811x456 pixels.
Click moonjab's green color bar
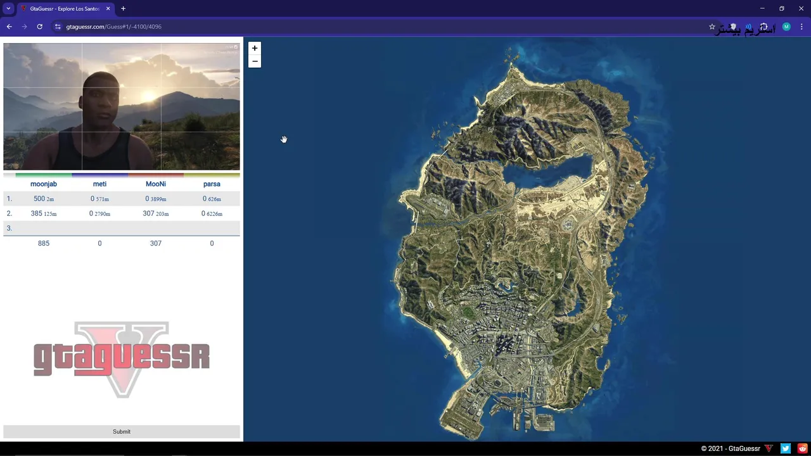44,175
